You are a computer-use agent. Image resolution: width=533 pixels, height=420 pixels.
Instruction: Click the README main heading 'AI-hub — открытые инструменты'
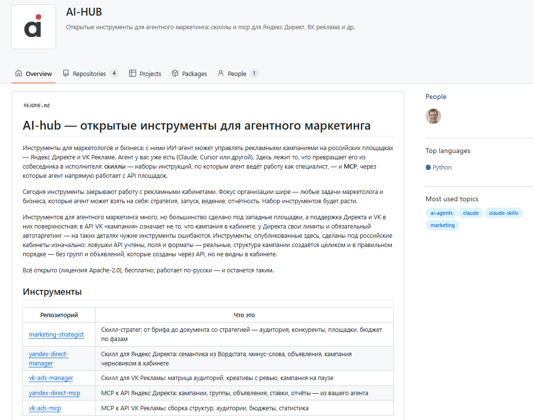[x=196, y=126]
